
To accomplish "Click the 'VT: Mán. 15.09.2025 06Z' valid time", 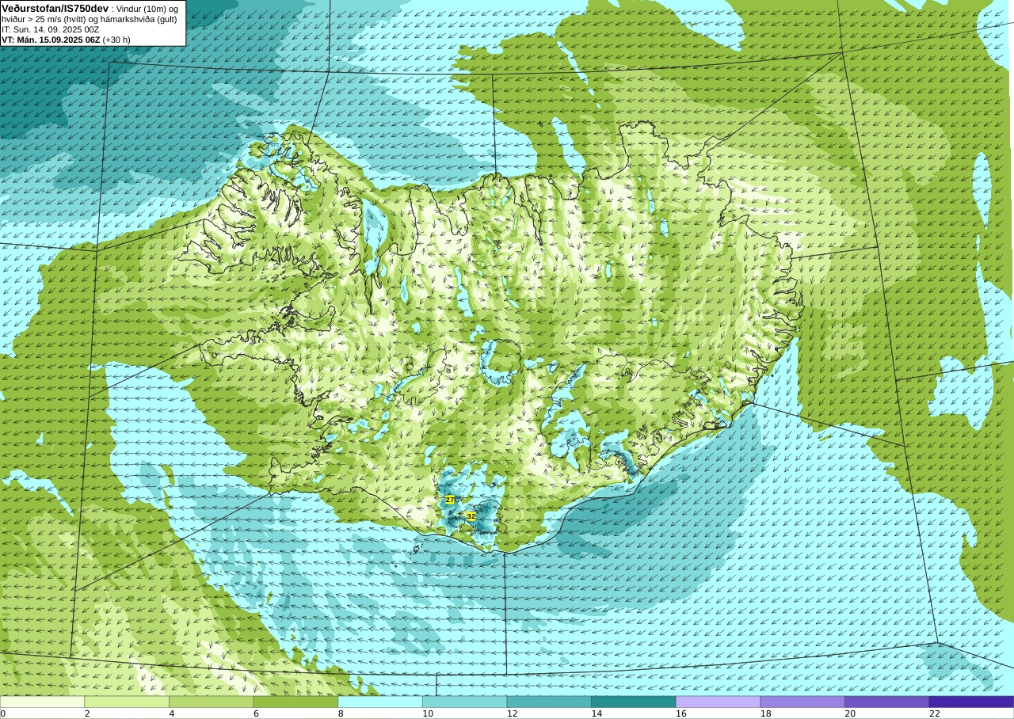I will click(x=51, y=40).
